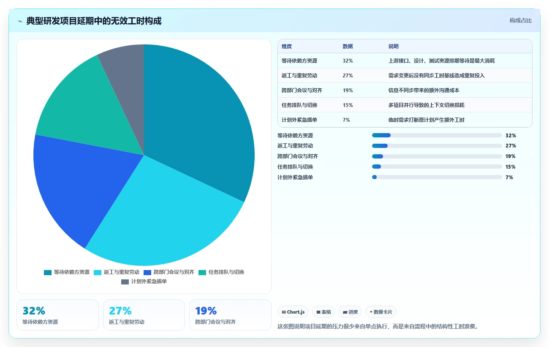Click the 7% progress bar value
The height and width of the screenshot is (347, 549).
point(509,178)
